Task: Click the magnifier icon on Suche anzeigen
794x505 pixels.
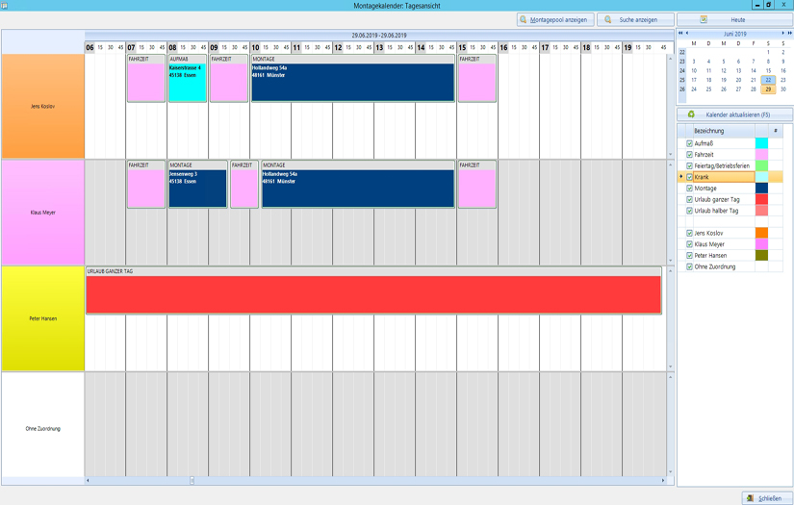Action: 608,19
